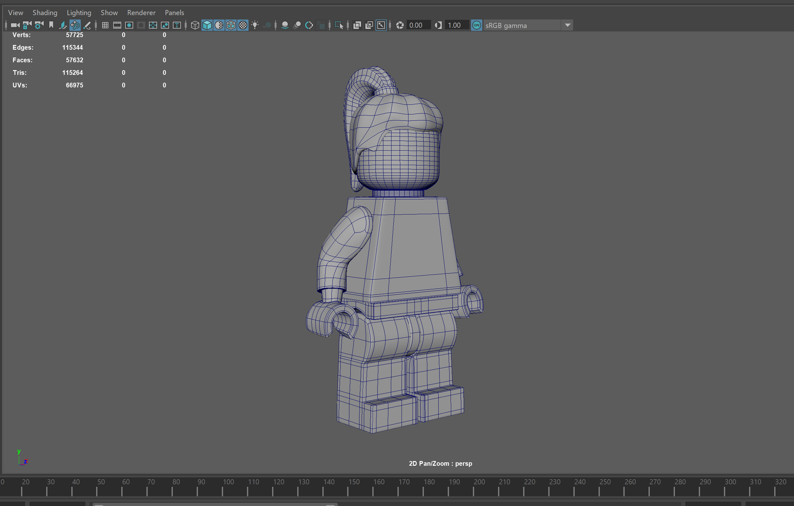Select the Grease Pencil icon
Image resolution: width=794 pixels, height=506 pixels.
tap(87, 25)
